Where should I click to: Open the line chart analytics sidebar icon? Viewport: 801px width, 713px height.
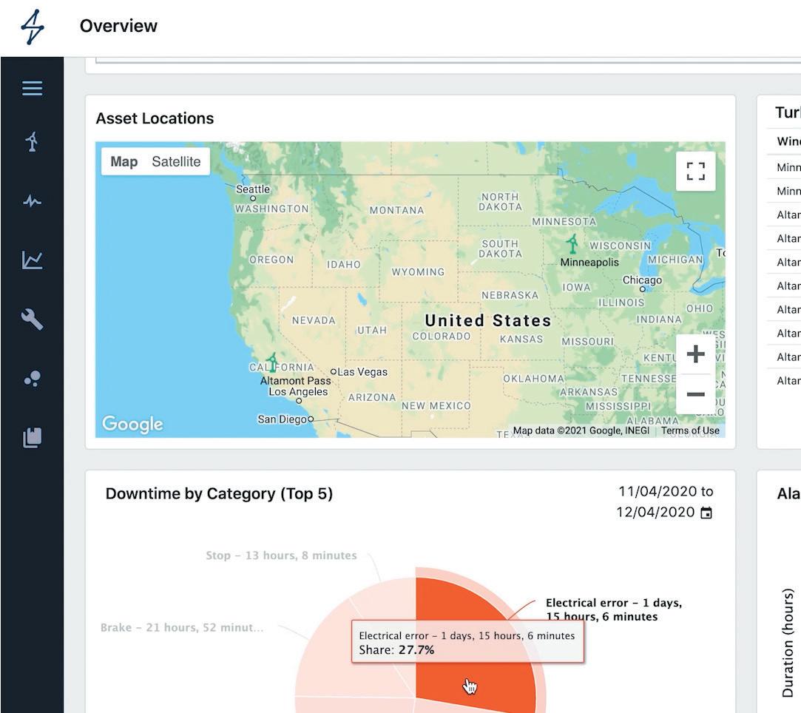[x=32, y=260]
